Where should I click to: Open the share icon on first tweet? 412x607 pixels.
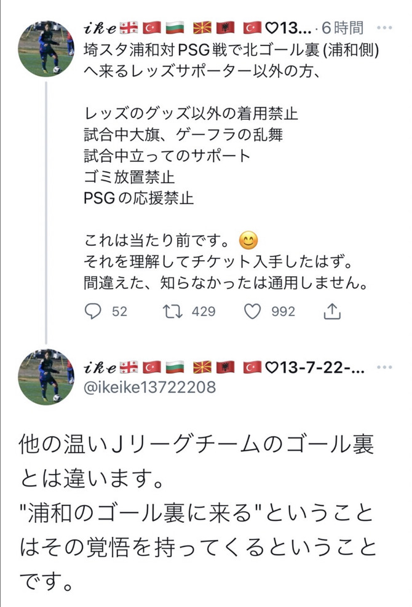point(331,311)
